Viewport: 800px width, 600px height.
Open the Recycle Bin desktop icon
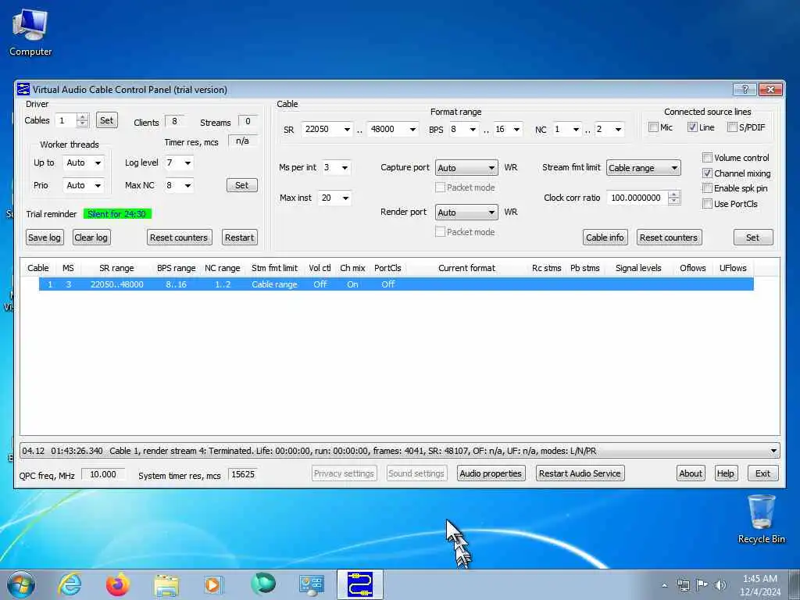point(761,520)
